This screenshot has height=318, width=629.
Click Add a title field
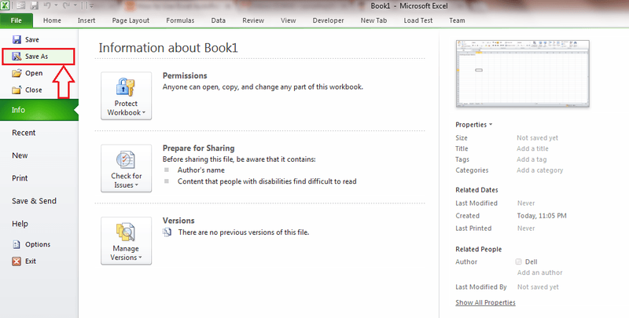(532, 148)
